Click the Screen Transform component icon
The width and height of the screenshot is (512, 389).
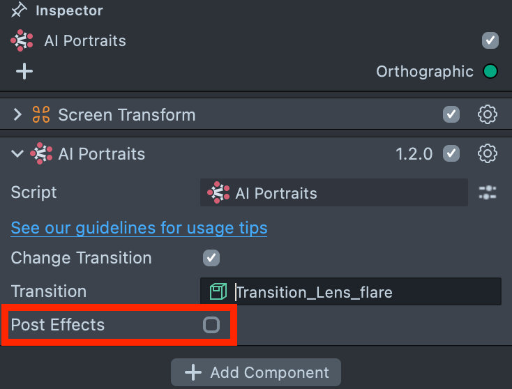41,115
